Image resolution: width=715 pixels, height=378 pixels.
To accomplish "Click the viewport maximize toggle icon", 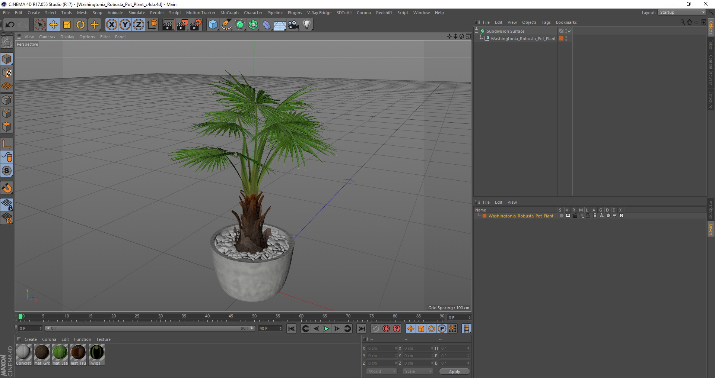I will 468,36.
